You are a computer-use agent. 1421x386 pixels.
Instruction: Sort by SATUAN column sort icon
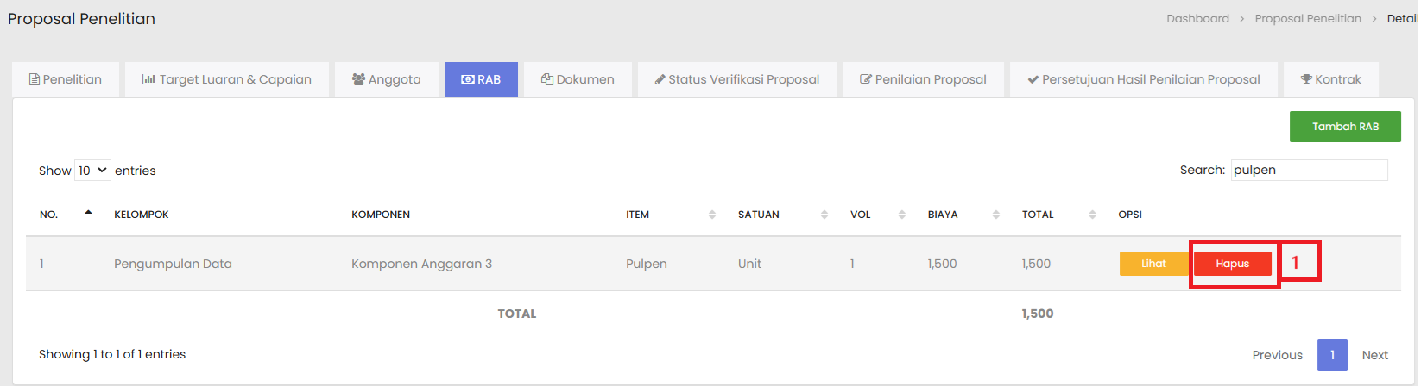click(x=824, y=215)
